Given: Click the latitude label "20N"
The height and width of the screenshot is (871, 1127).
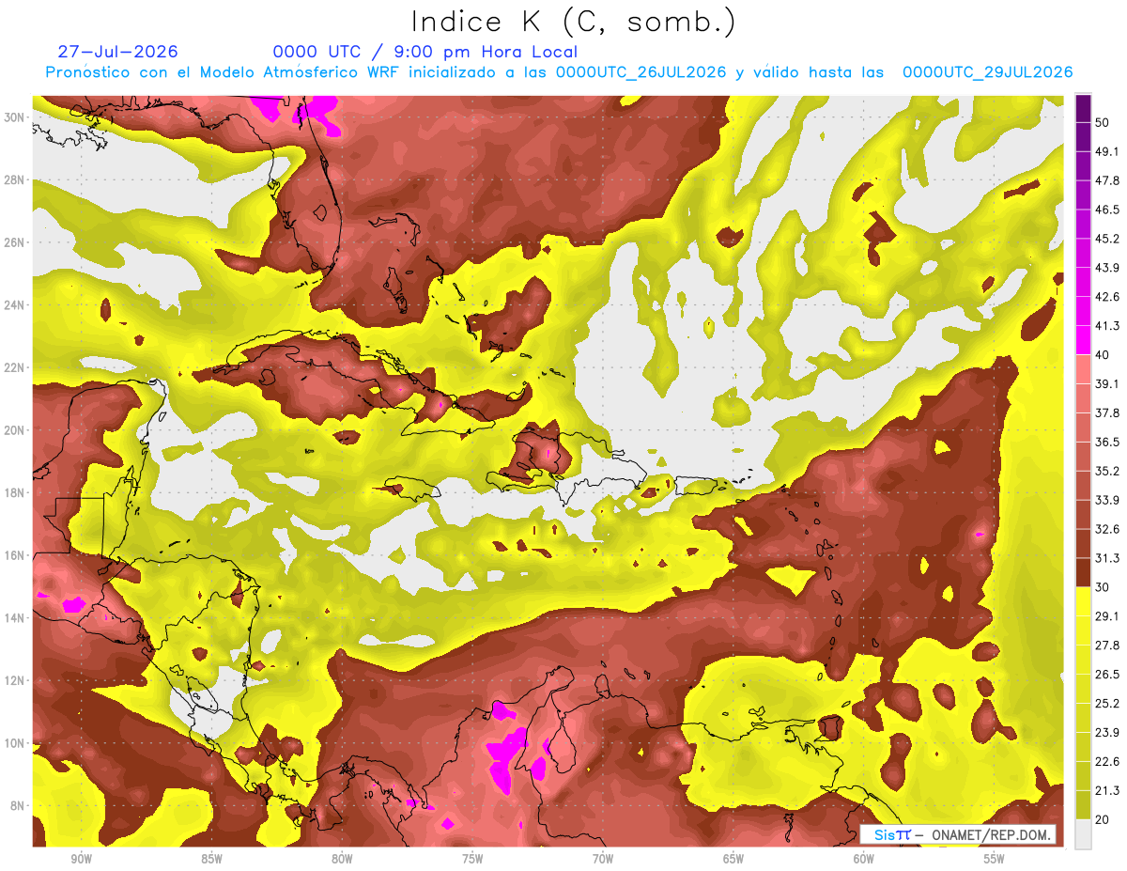Looking at the screenshot, I should pos(15,430).
